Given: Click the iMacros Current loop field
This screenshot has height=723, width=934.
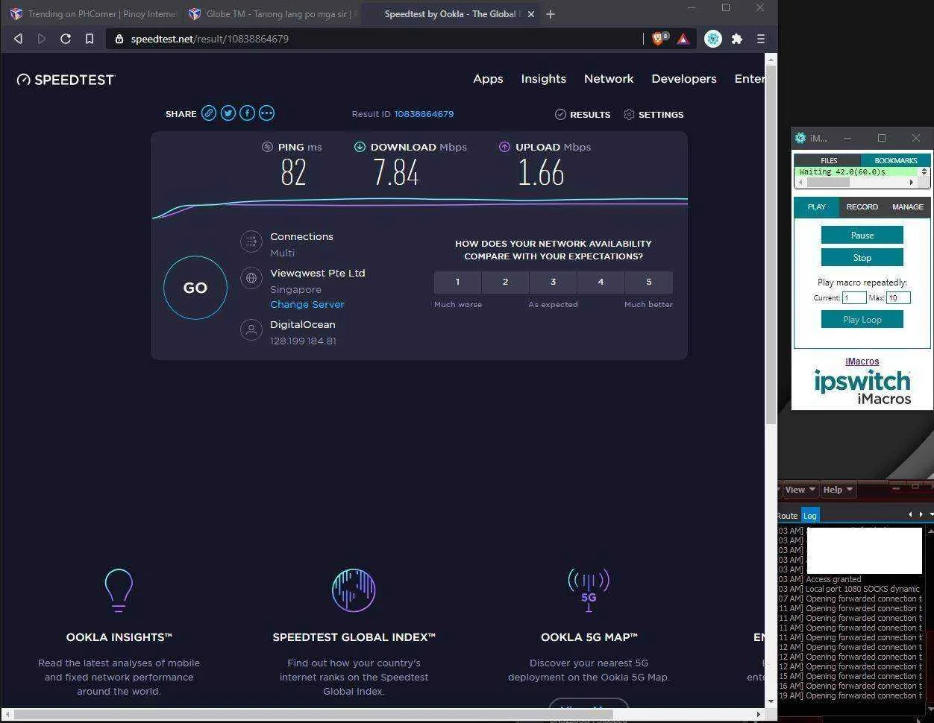Looking at the screenshot, I should click(x=854, y=297).
